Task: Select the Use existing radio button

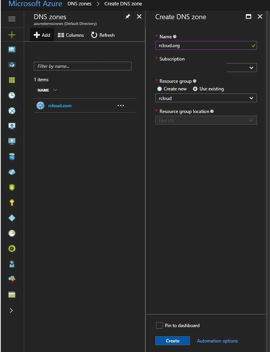Action: point(195,89)
